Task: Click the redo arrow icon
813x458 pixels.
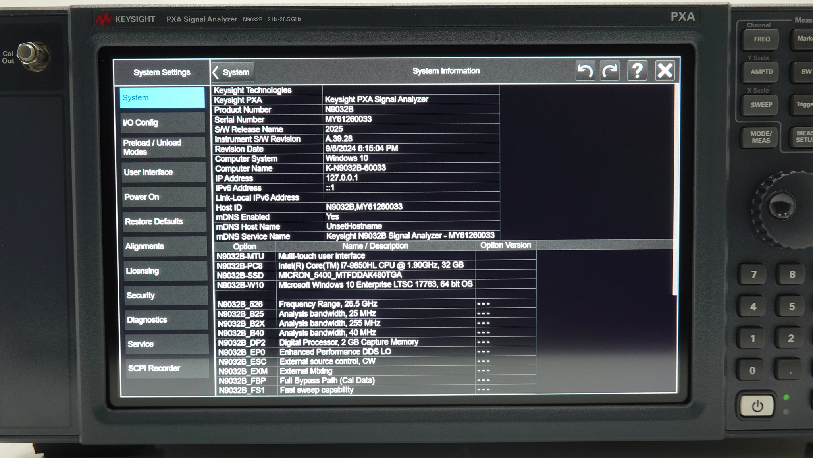Action: point(610,71)
